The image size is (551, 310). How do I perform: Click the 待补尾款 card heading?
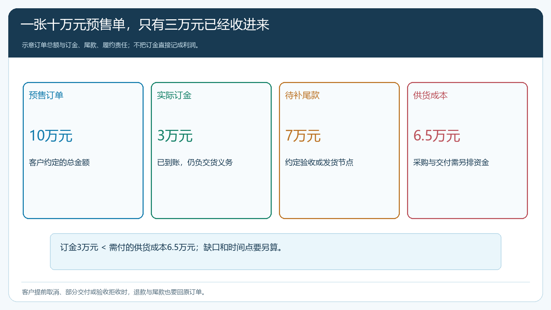[302, 95]
